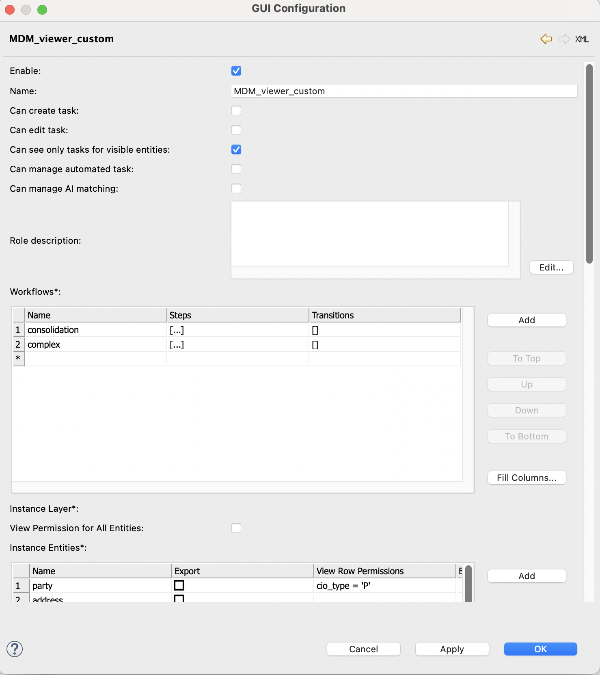Click the yellow back arrow icon
The width and height of the screenshot is (600, 675).
546,39
